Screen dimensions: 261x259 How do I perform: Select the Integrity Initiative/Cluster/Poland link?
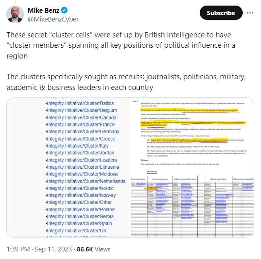pyautogui.click(x=80, y=209)
